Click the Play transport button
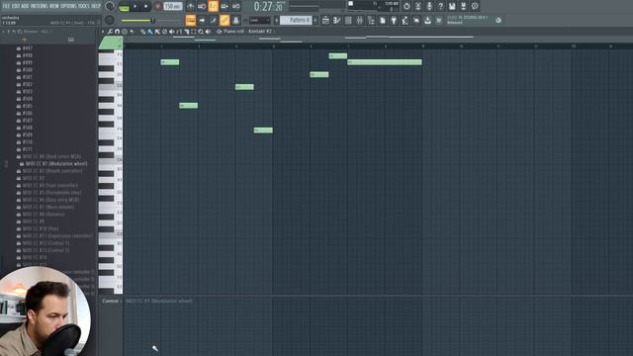 click(135, 7)
